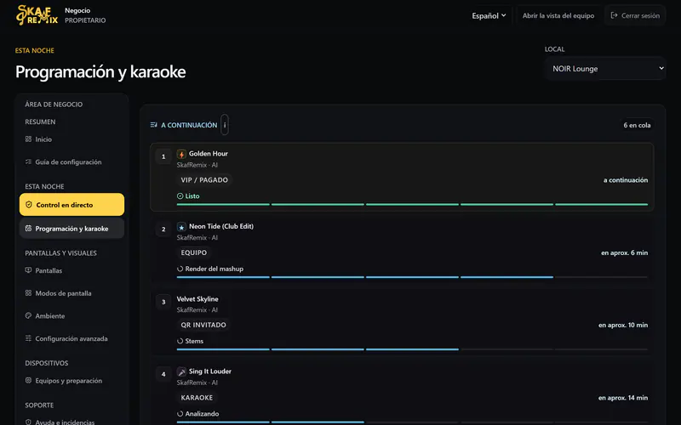Click the Neon Tide blue progress bar
Image resolution: width=681 pixels, height=425 pixels.
[412, 277]
